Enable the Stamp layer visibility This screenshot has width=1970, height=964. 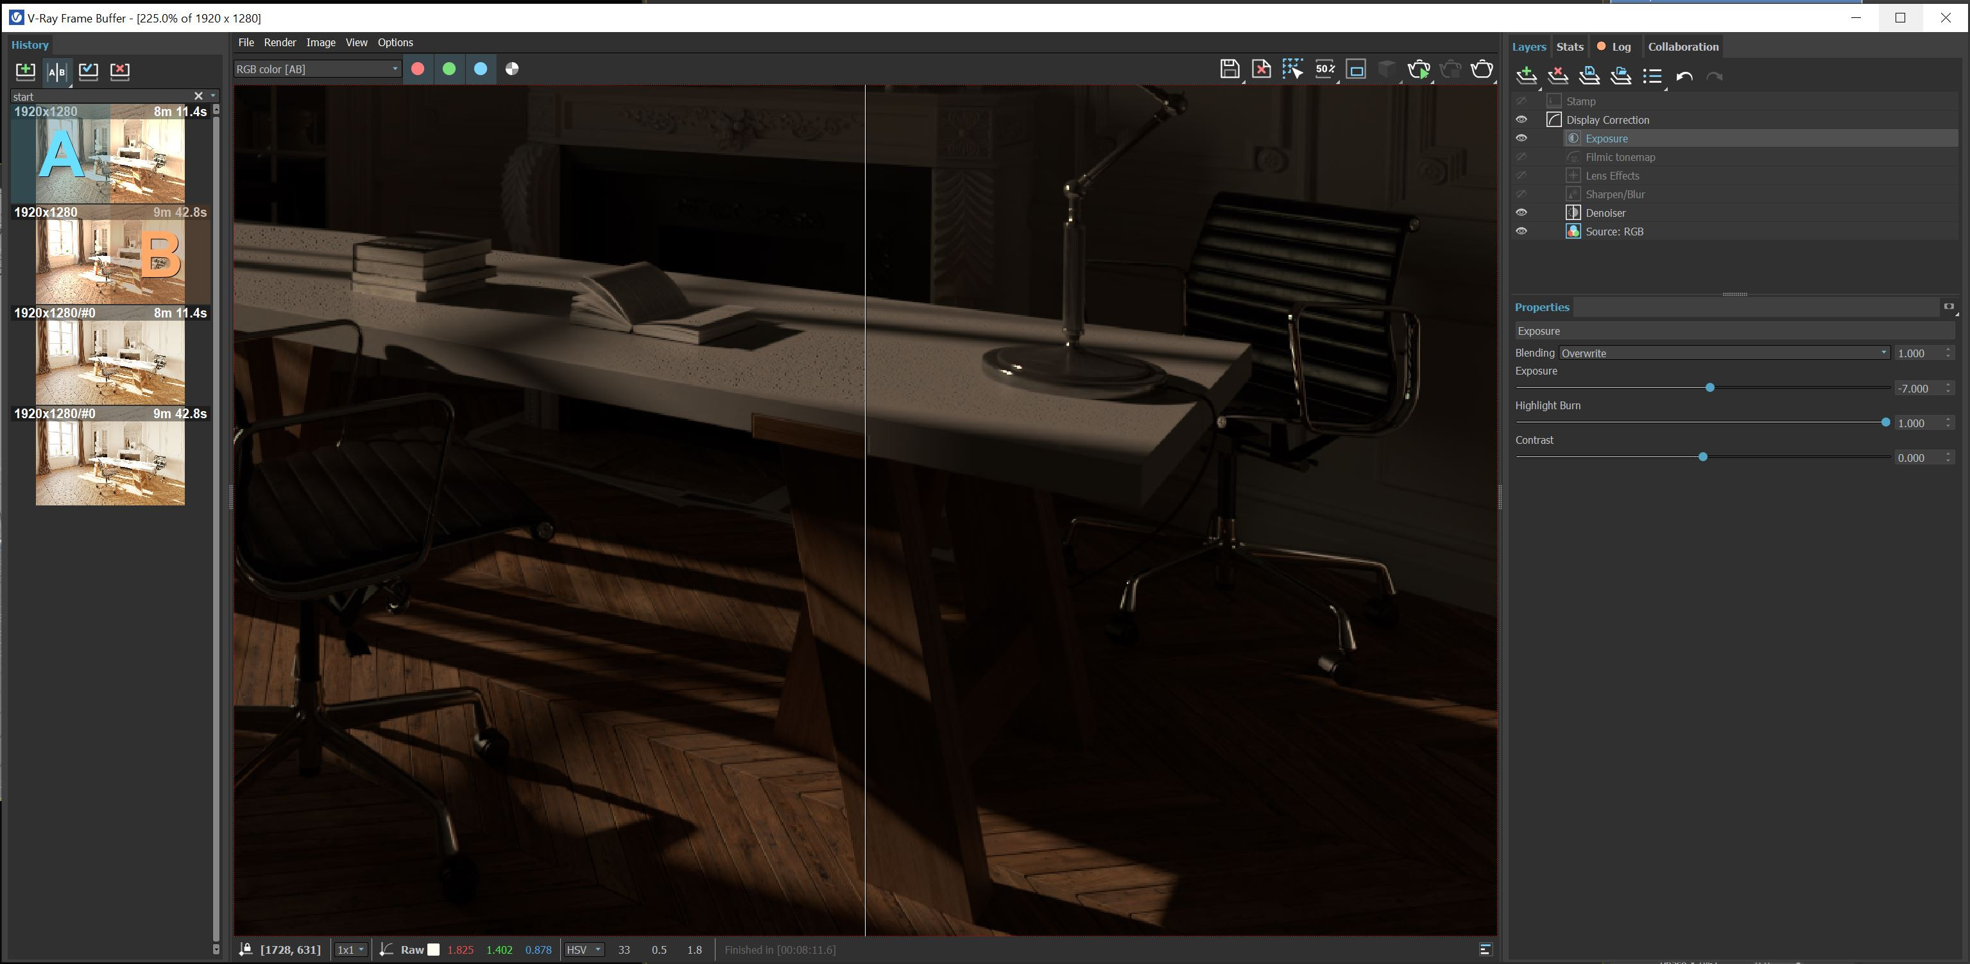[1521, 101]
